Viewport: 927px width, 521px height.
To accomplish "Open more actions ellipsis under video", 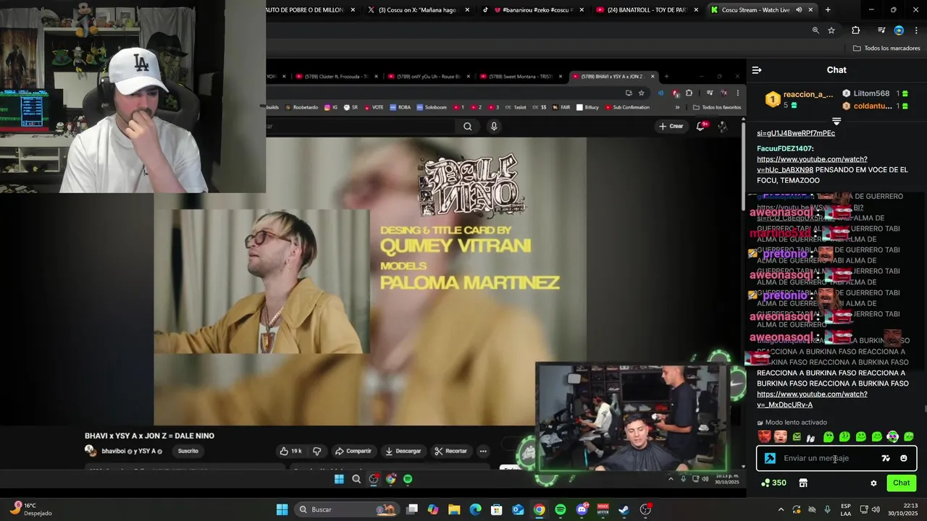I will (483, 451).
